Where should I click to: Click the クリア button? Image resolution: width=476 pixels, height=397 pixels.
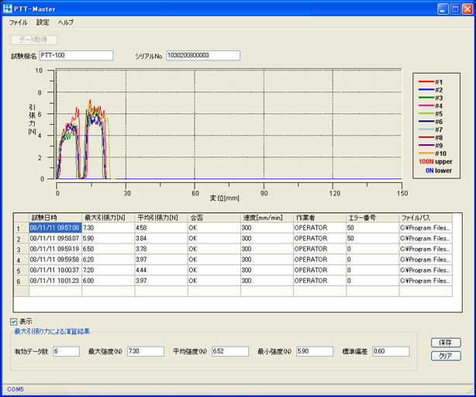[445, 355]
